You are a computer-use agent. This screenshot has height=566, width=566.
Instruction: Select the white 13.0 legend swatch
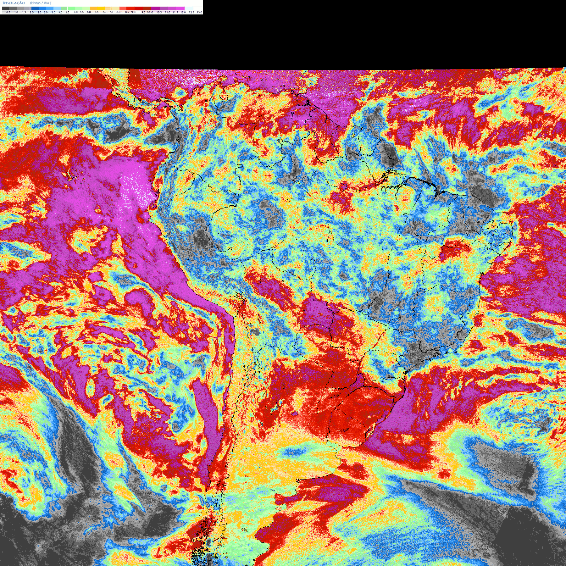[197, 8]
